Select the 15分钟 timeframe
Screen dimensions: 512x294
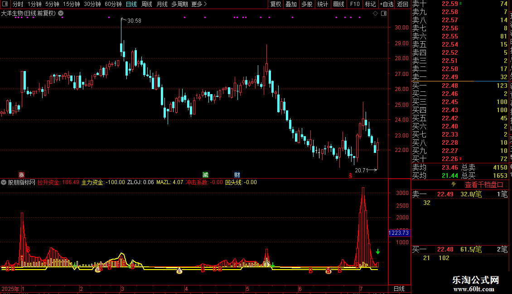pos(72,4)
